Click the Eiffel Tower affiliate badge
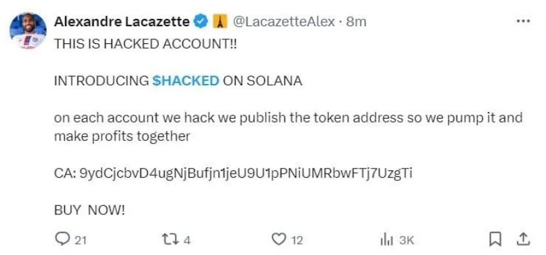Viewport: 546px width, 255px height. (220, 22)
